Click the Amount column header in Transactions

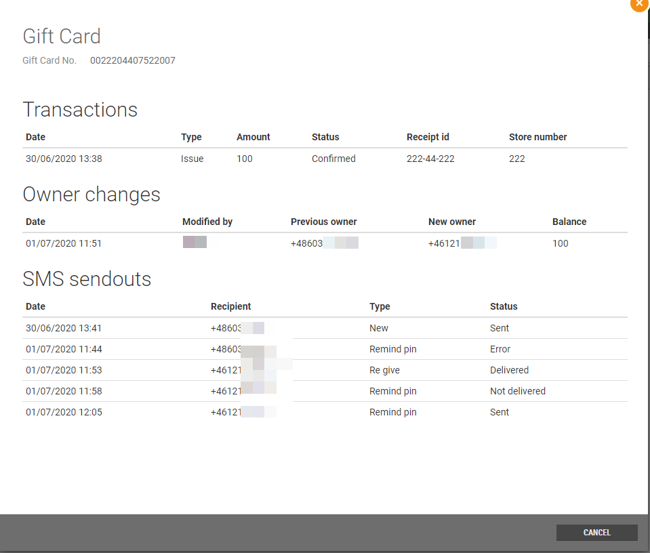tap(253, 137)
